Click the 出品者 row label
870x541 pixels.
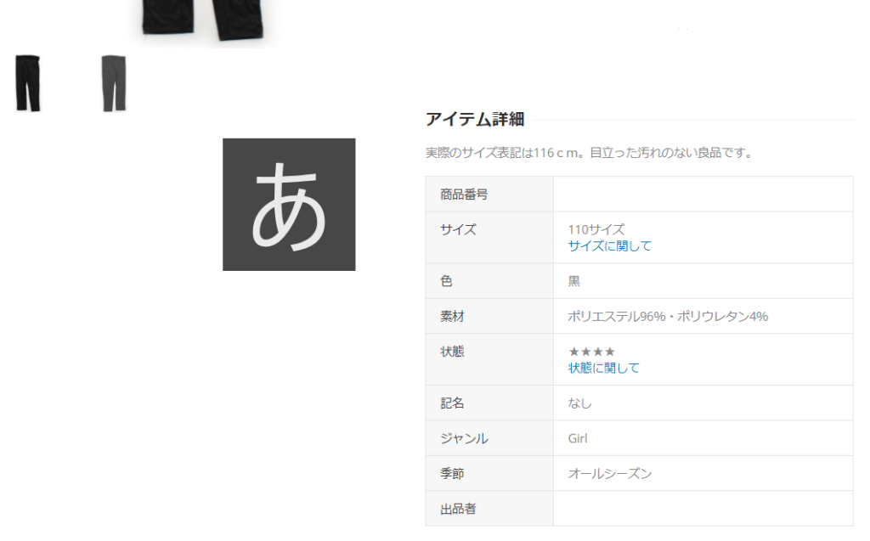[x=458, y=509]
